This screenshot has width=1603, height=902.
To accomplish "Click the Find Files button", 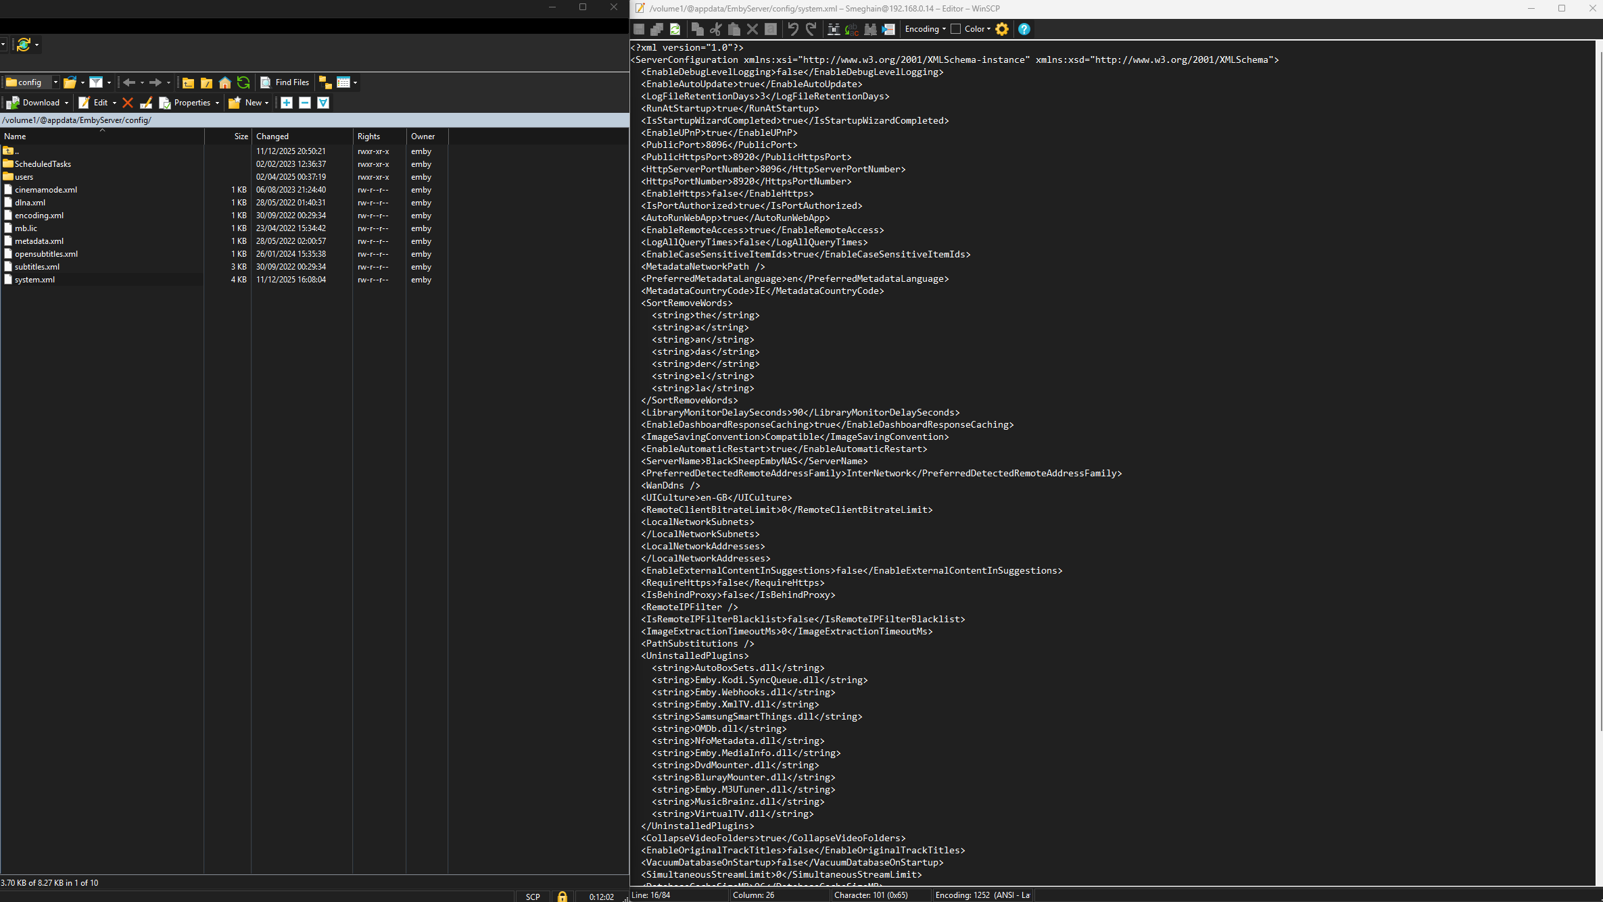I will tap(285, 82).
